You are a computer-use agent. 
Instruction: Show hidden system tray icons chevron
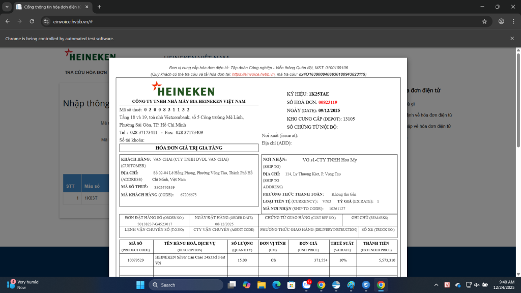[x=436, y=285]
